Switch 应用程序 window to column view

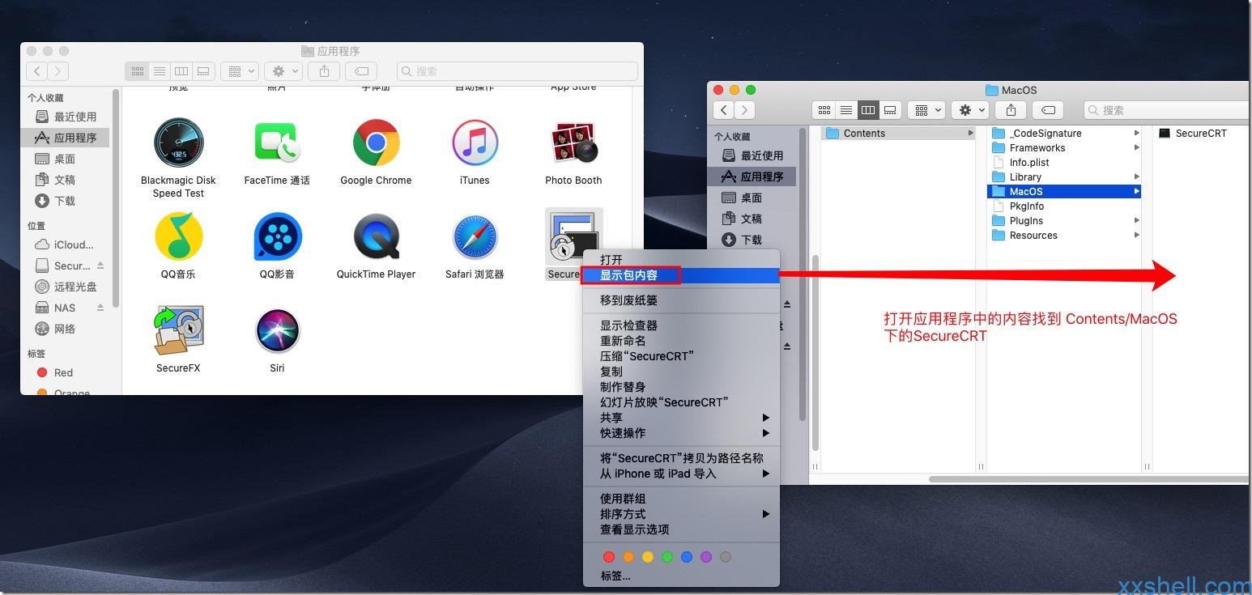181,71
